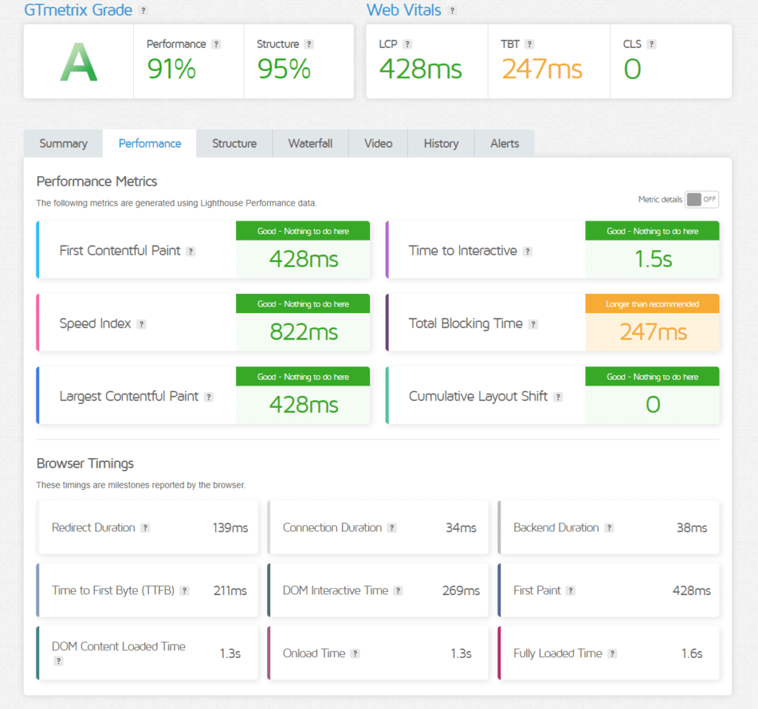Click the Connection Duration 34ms value
This screenshot has height=709, width=758.
point(460,528)
